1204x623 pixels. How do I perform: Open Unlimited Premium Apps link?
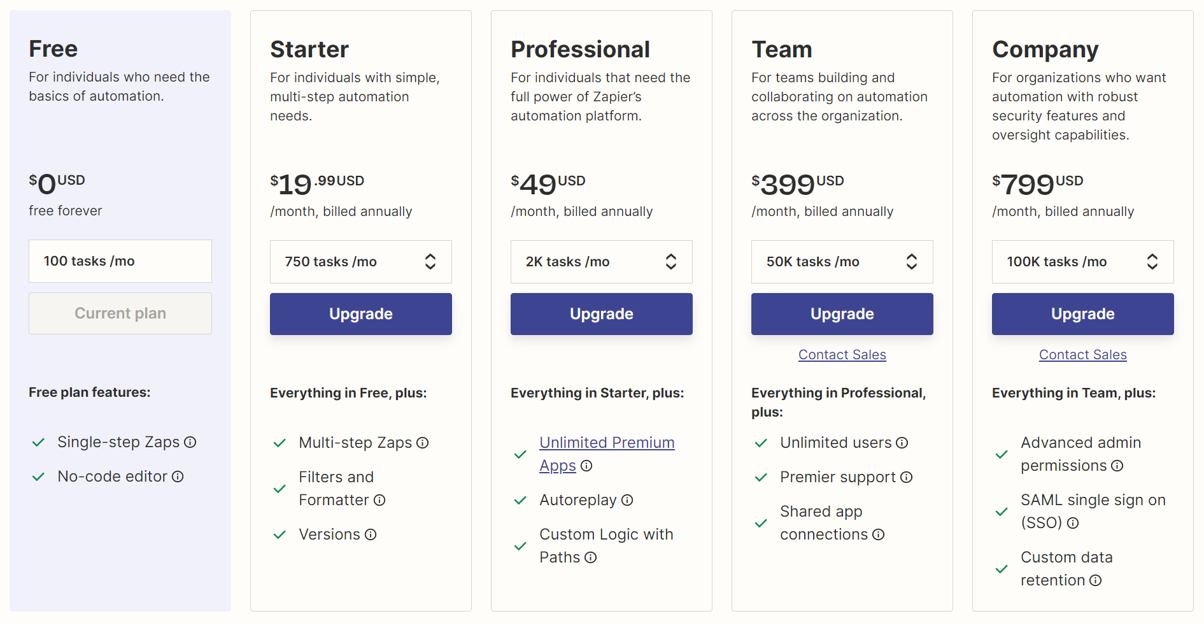[607, 443]
